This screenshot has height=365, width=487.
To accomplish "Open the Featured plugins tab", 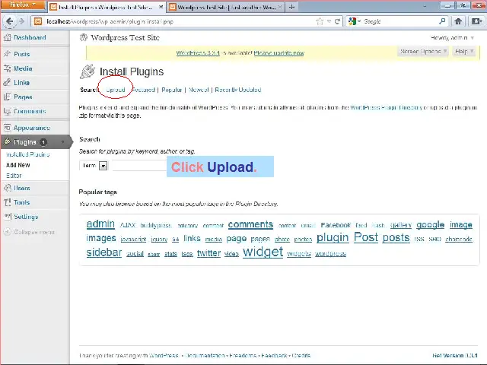I will coord(144,90).
